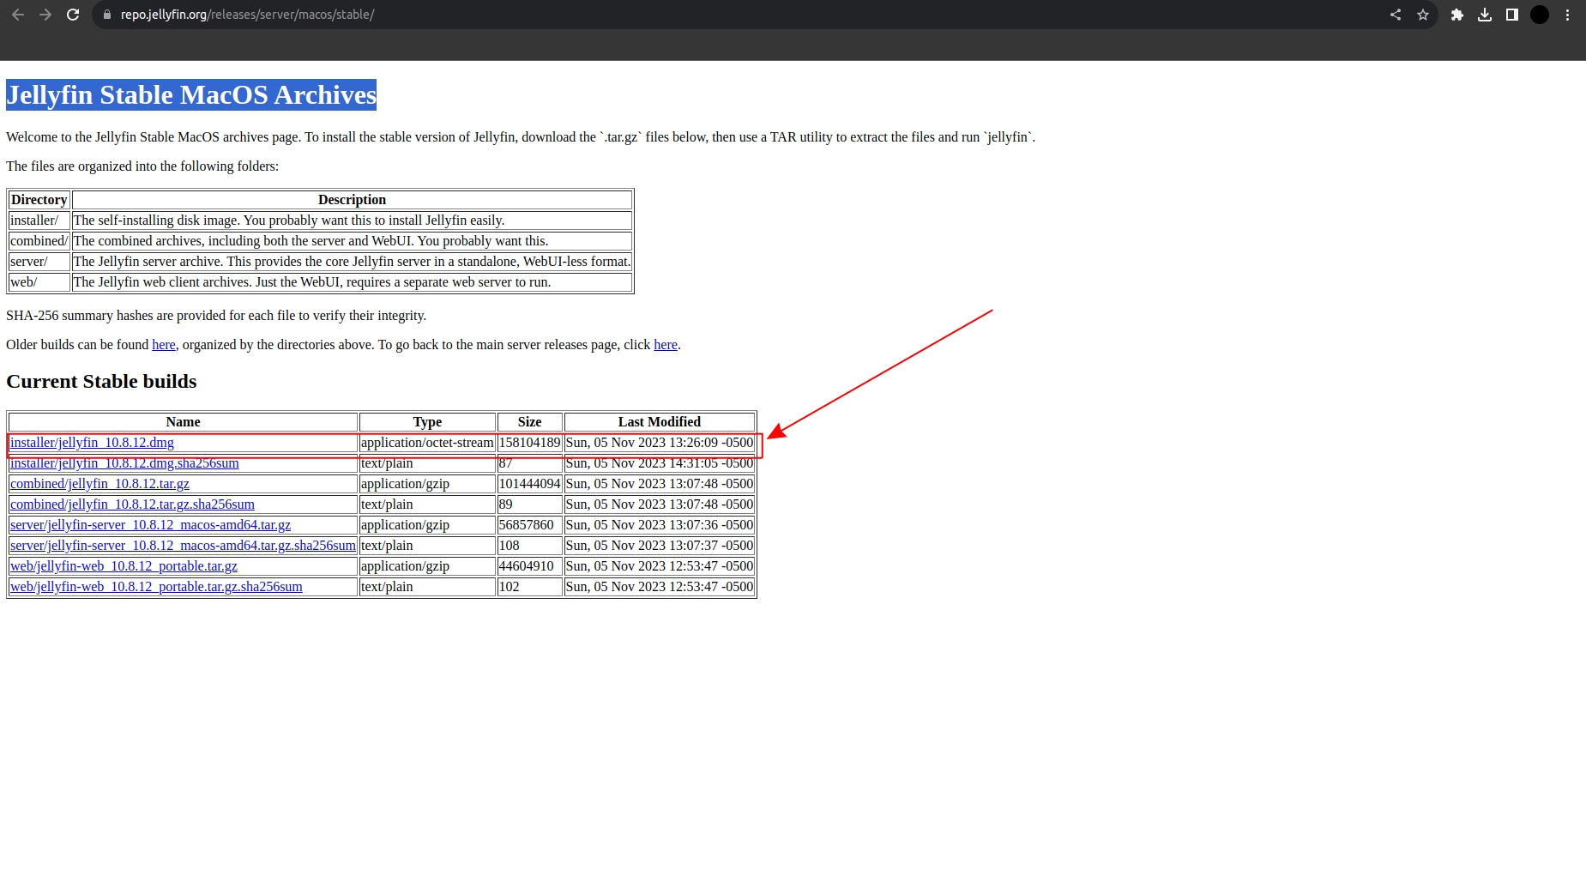
Task: Click the size value 101444094
Action: coord(529,484)
